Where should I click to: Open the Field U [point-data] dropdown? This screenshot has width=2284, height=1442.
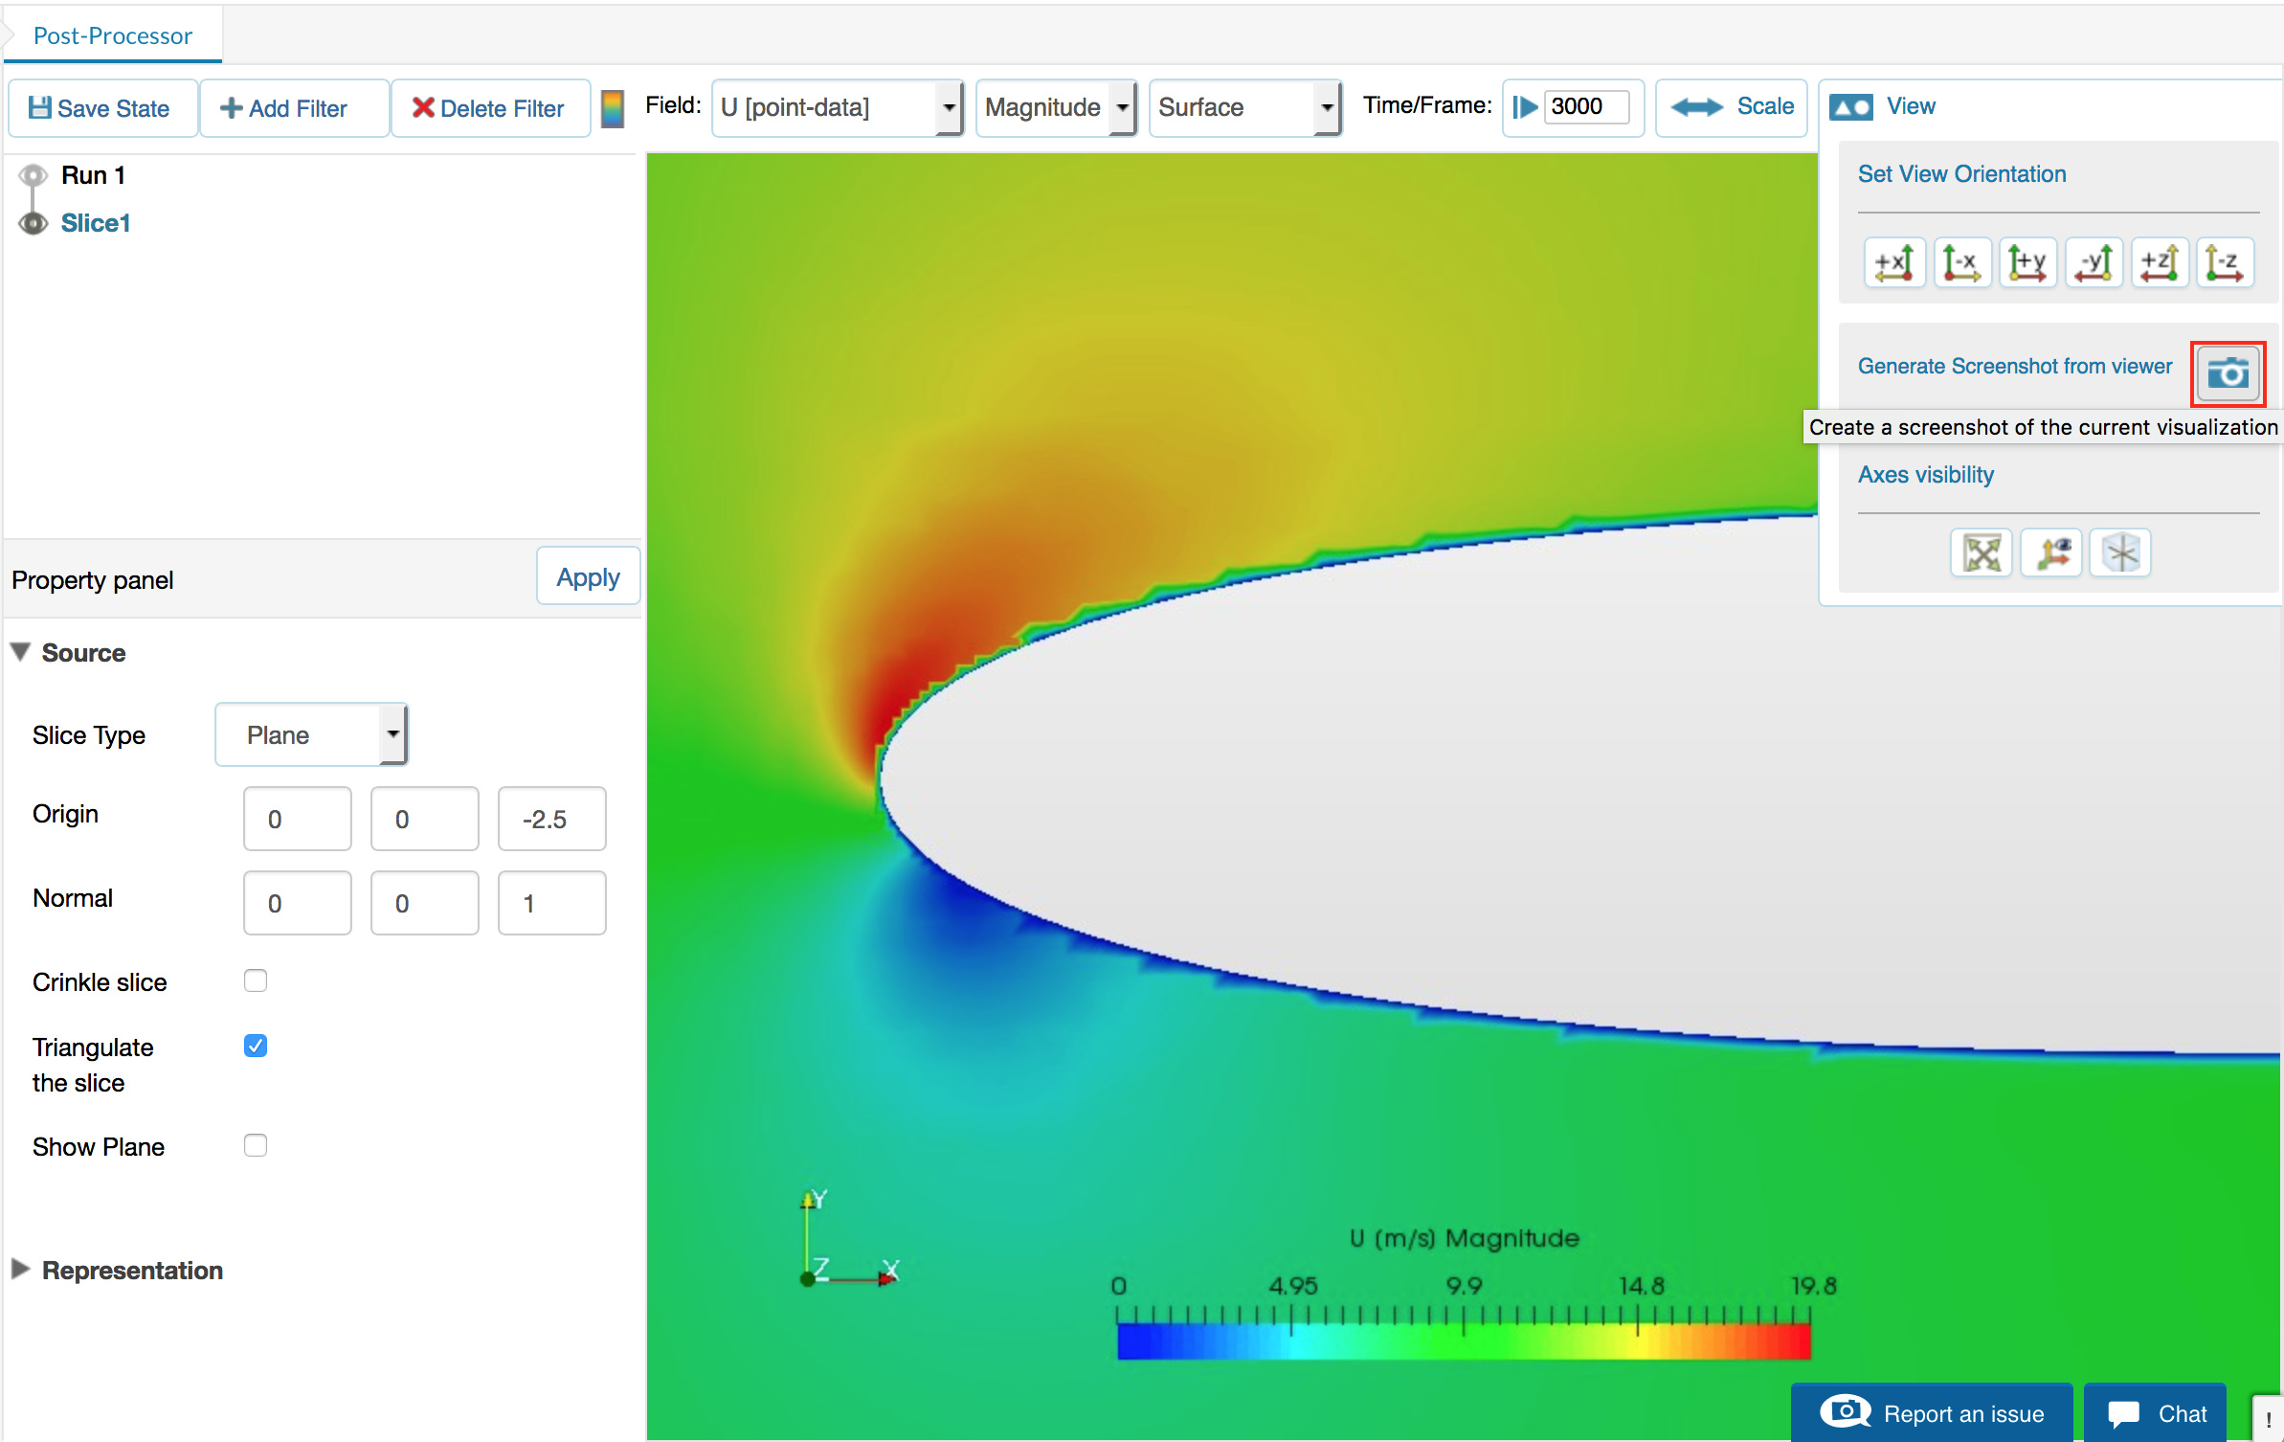(837, 107)
